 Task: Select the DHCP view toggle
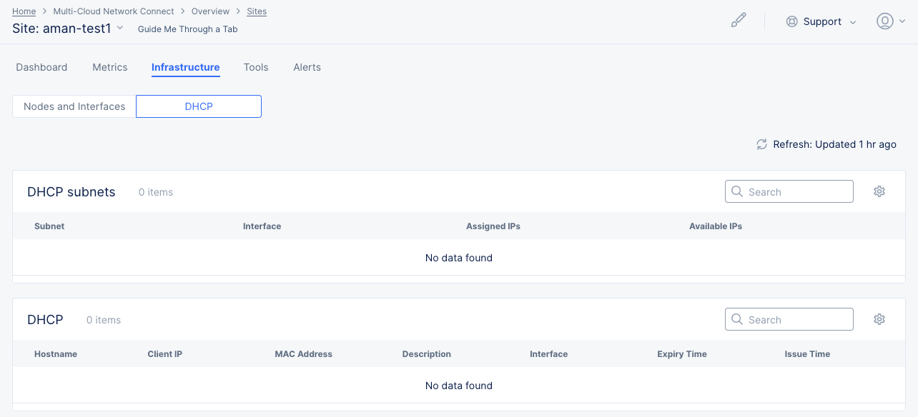pos(198,106)
